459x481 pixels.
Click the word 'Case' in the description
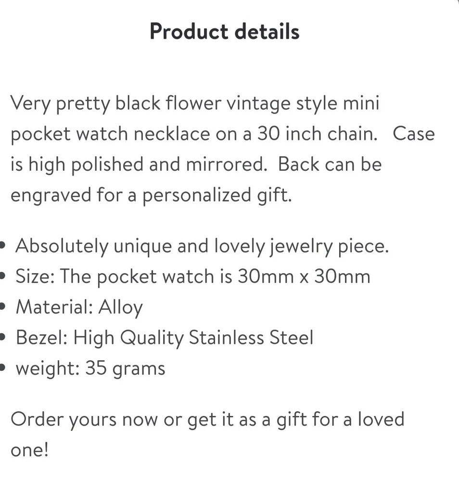coord(413,134)
